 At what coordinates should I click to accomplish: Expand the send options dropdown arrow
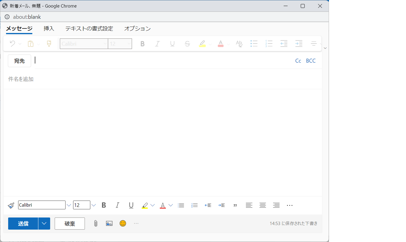coord(44,224)
